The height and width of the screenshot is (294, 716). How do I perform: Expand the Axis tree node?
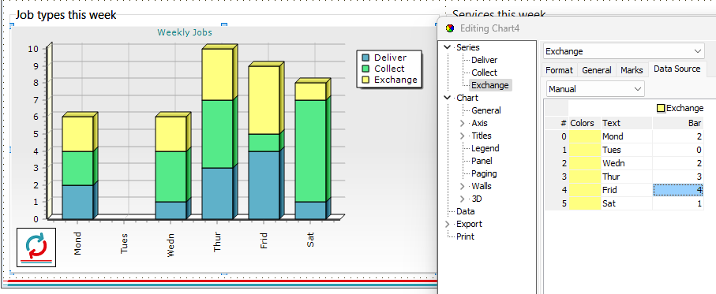463,123
